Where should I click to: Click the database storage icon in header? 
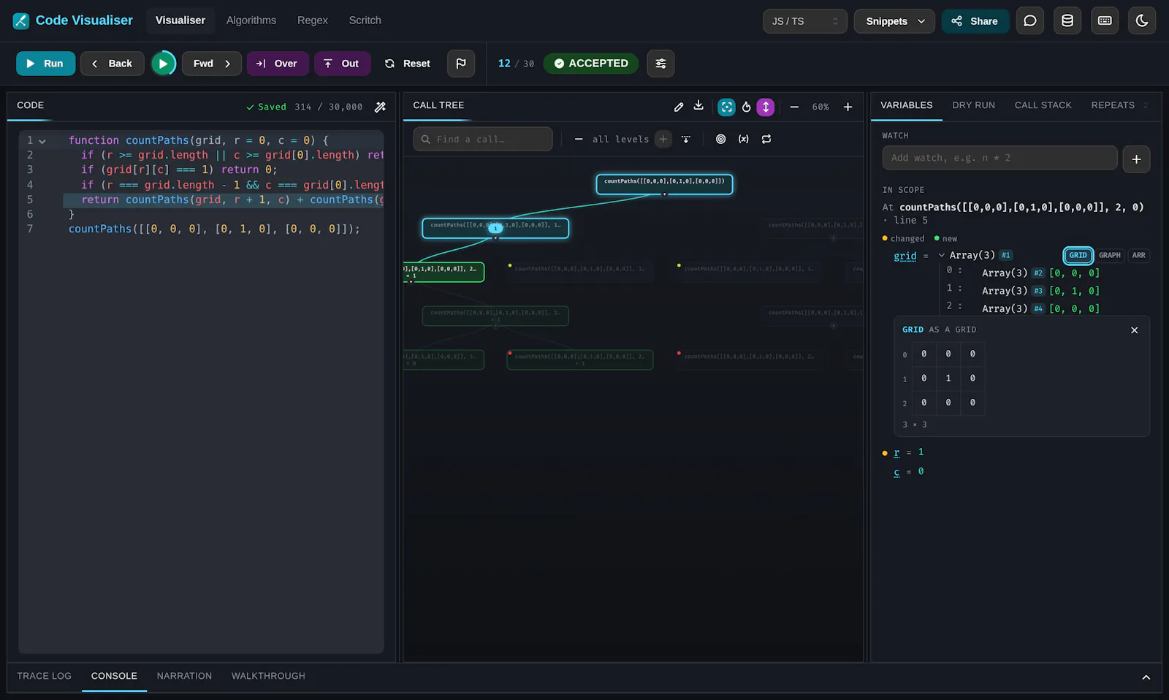point(1067,20)
